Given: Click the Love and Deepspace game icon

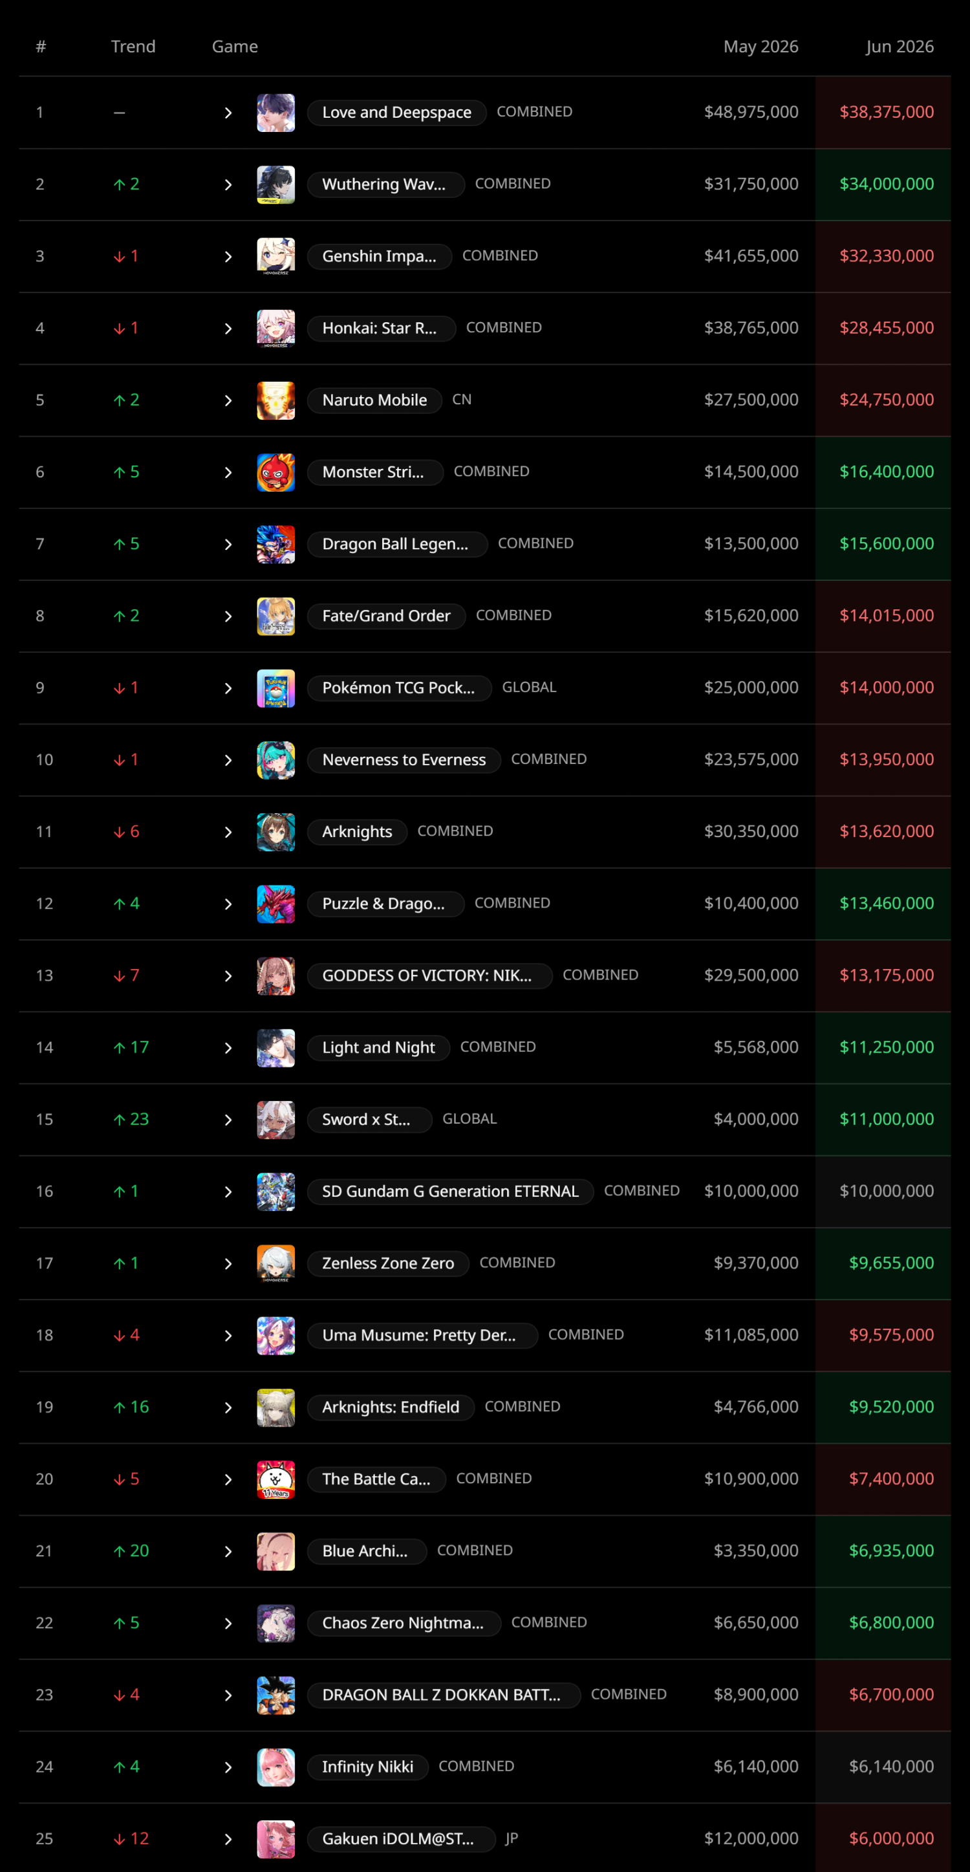Looking at the screenshot, I should pos(275,113).
